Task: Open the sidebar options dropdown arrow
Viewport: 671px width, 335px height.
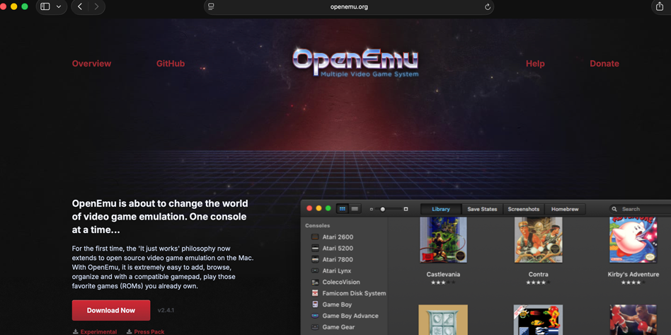Action: (x=59, y=7)
